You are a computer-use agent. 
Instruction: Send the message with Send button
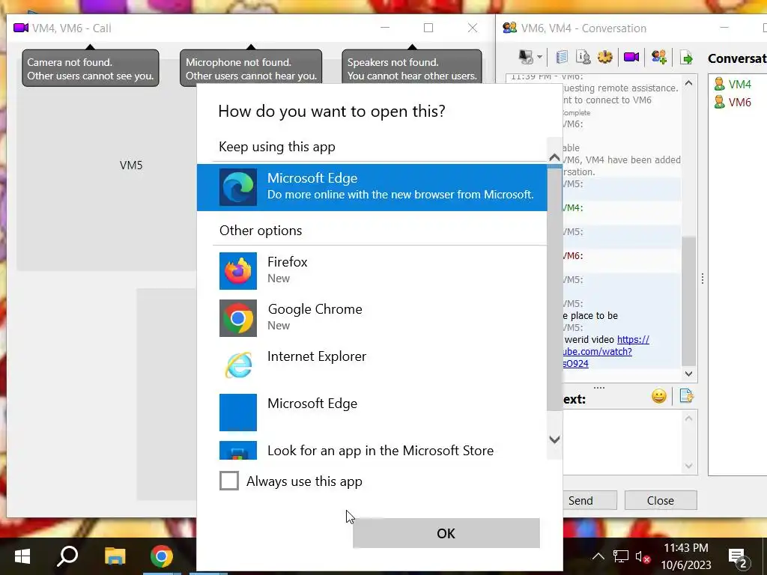[x=589, y=500]
